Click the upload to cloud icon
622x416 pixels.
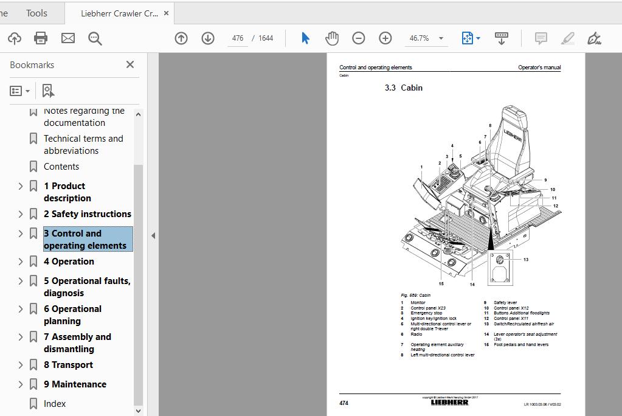pos(15,38)
